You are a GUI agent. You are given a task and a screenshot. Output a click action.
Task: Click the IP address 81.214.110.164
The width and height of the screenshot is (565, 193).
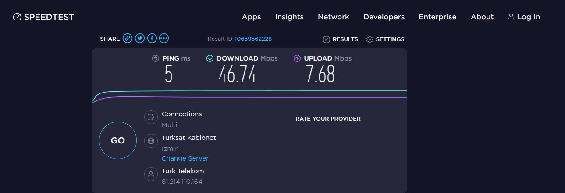click(182, 182)
